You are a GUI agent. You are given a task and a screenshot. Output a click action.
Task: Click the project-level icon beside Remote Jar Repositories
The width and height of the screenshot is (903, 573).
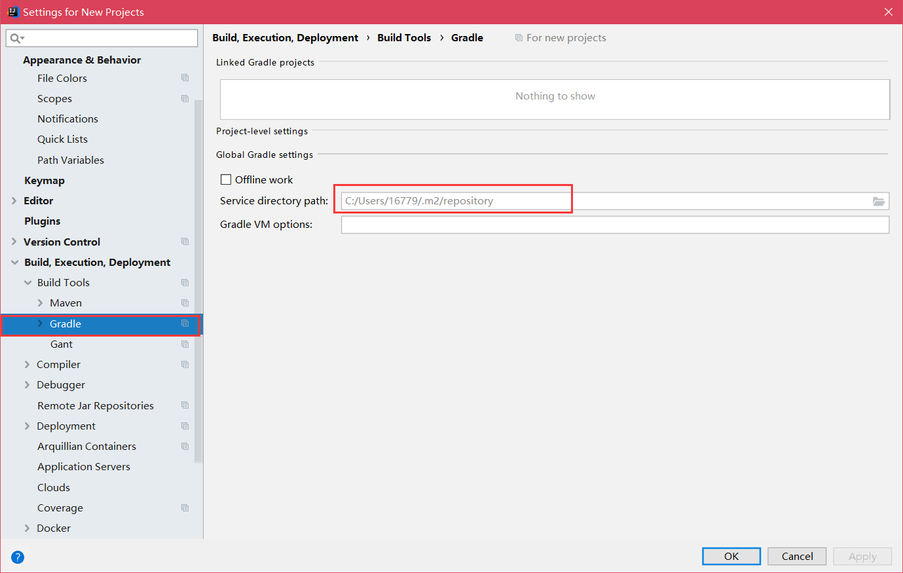pos(185,405)
